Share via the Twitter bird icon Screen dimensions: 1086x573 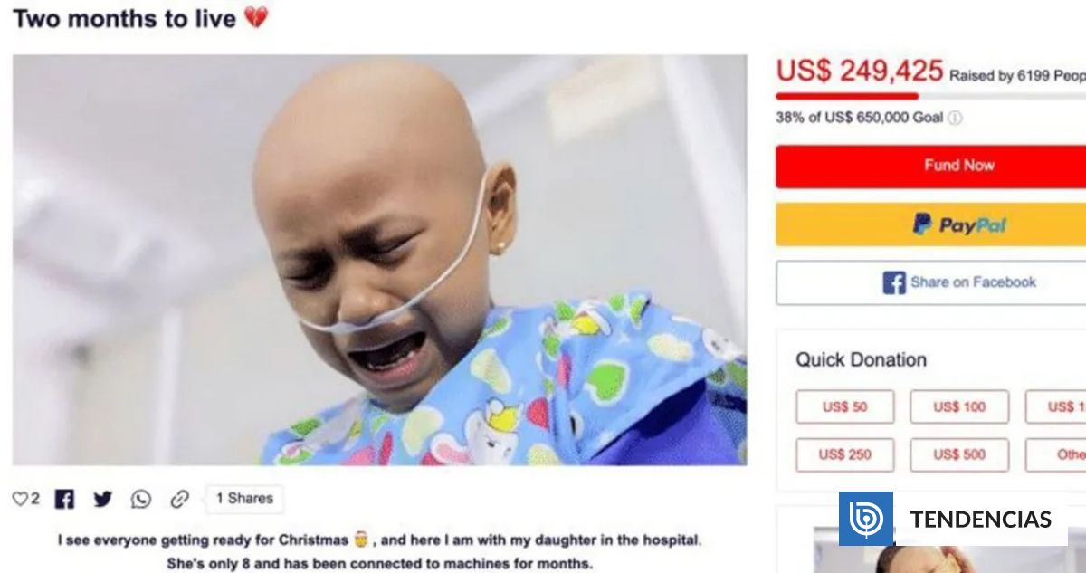(103, 499)
